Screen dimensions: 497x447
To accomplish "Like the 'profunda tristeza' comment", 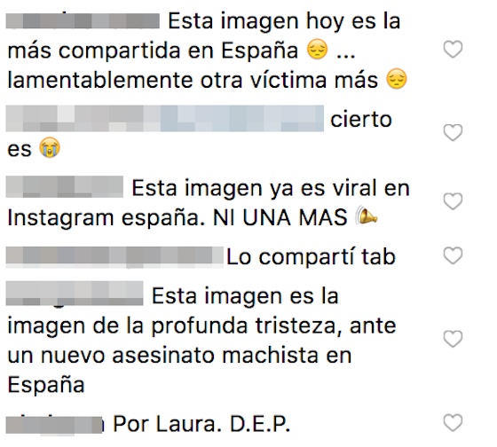I will pyautogui.click(x=453, y=339).
